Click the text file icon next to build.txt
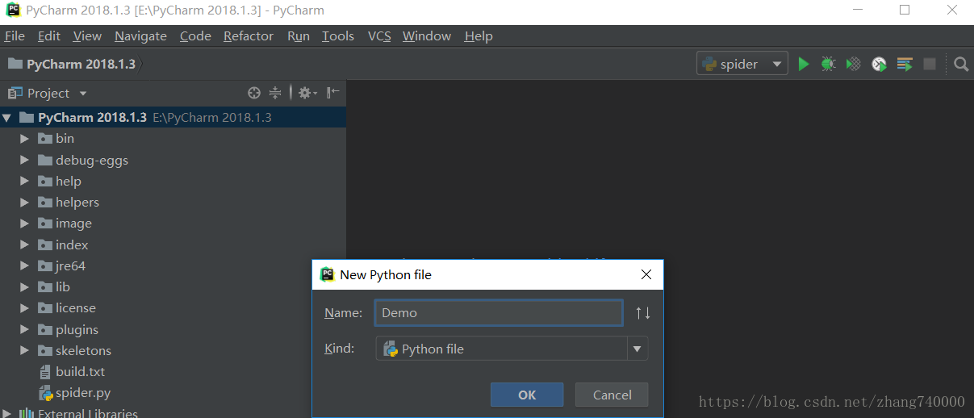This screenshot has width=974, height=418. [46, 372]
